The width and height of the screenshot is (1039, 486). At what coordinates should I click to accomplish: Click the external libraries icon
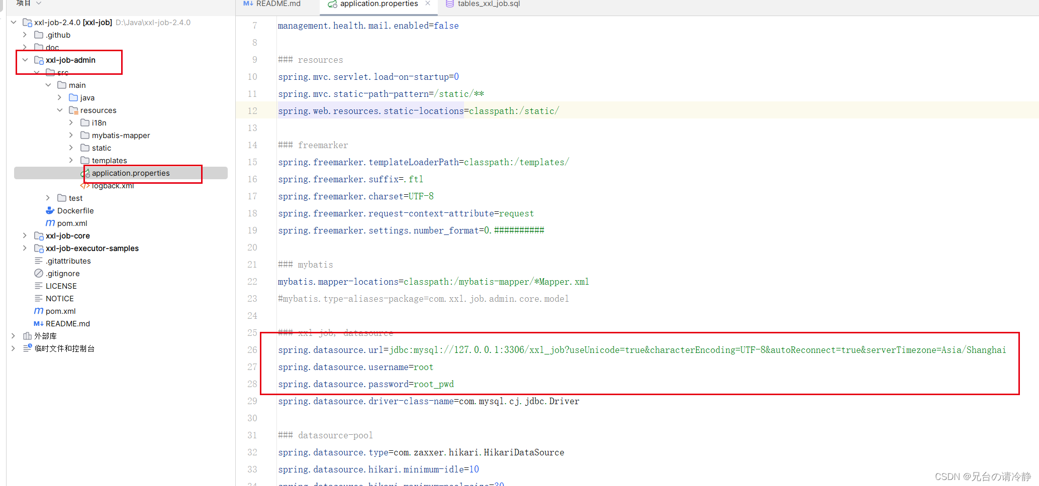pyautogui.click(x=28, y=336)
